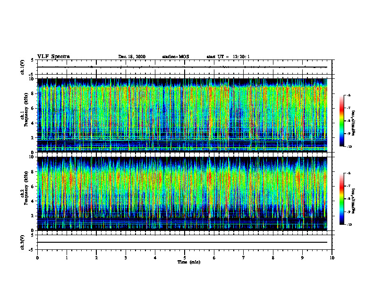This screenshot has width=374, height=289.
Task: Click time axis tick label "7"
Action: coord(244,258)
